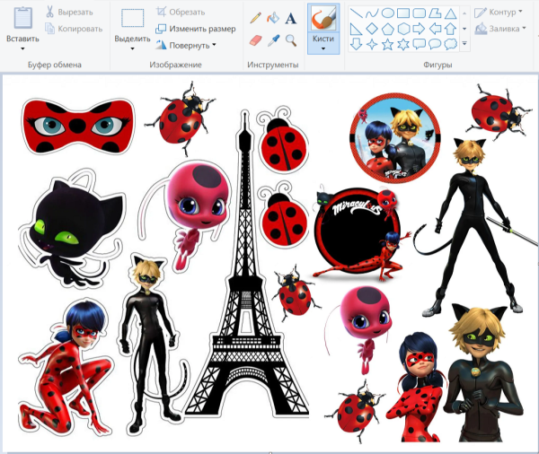Viewport: 539px width, 454px height.
Task: Select the Pencil tool
Action: (255, 18)
